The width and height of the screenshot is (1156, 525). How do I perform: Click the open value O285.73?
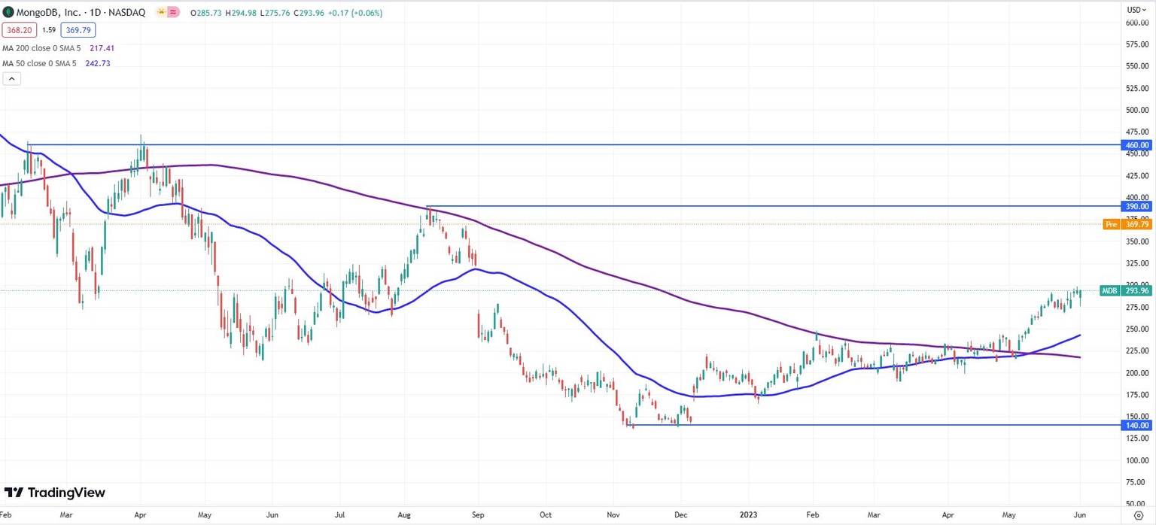(205, 13)
